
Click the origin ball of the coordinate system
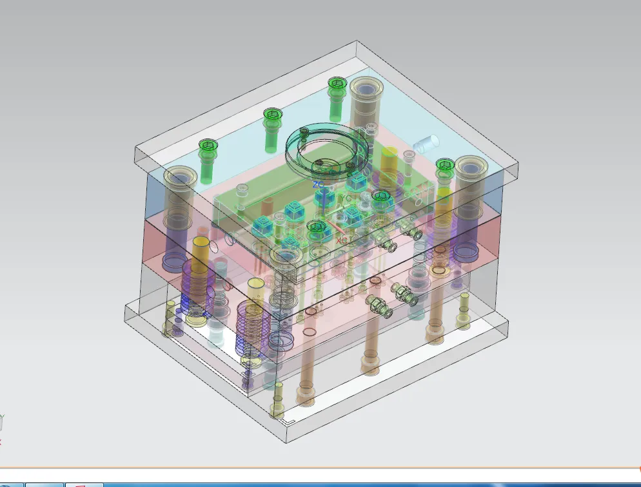322,218
